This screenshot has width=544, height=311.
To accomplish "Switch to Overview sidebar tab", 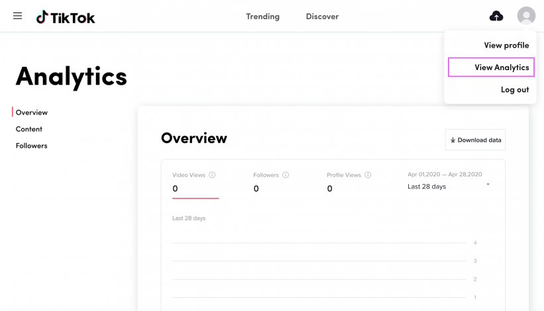I will 32,112.
